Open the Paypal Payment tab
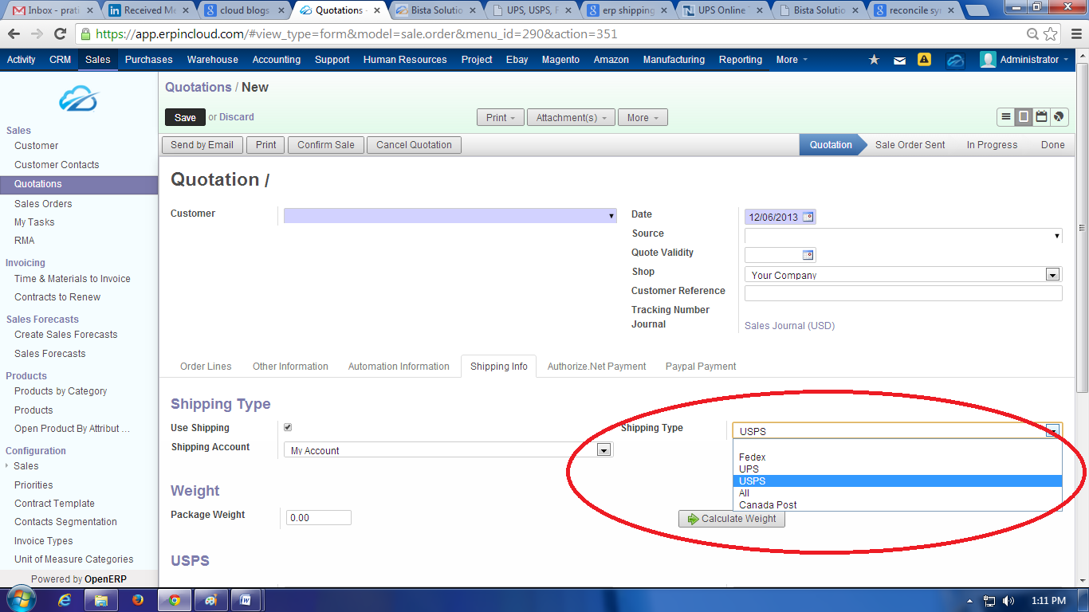Viewport: 1089px width, 612px height. 701,367
